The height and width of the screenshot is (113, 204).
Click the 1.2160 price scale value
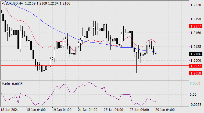pyautogui.click(x=196, y=33)
